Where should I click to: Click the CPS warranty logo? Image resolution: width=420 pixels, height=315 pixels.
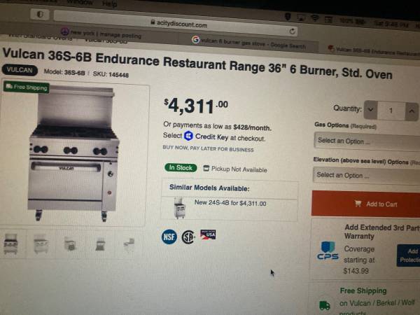328,251
